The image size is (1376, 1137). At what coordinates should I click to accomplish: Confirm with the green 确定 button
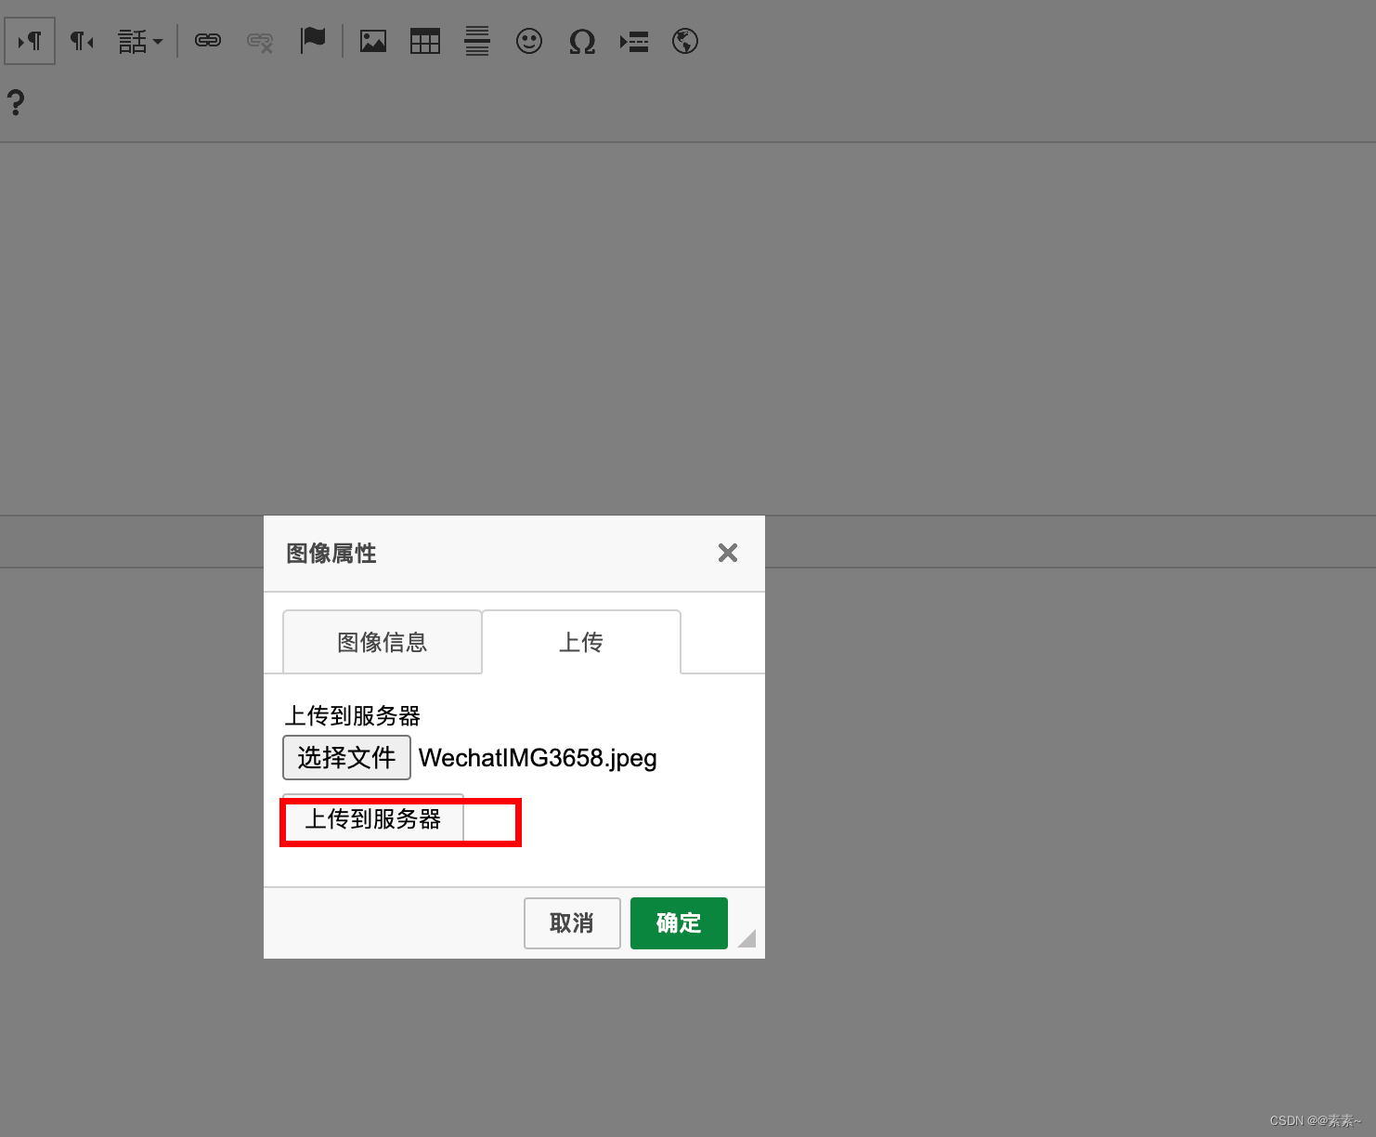(x=679, y=922)
